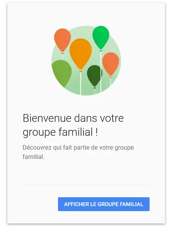The width and height of the screenshot is (172, 232).
Task: Click the red-orange balloon beside the dark green one
Action: click(111, 64)
